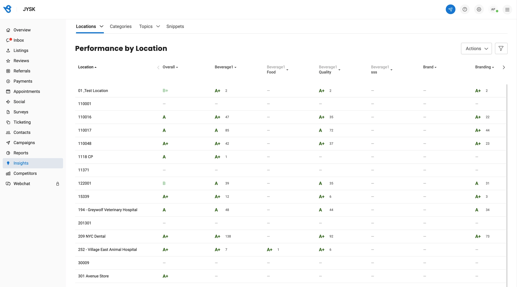Click the B+ grade for 01 ,Test Location
Image resolution: width=517 pixels, height=287 pixels.
pos(165,91)
